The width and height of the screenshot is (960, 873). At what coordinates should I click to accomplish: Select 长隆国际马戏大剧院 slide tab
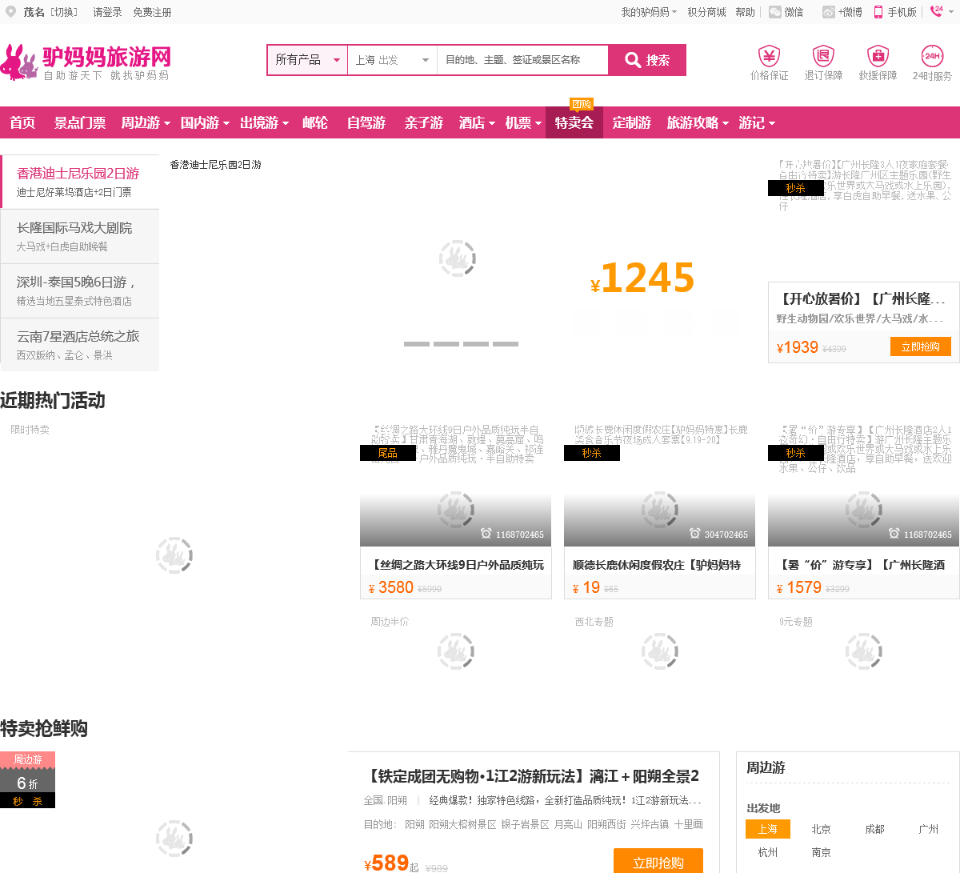(x=80, y=236)
